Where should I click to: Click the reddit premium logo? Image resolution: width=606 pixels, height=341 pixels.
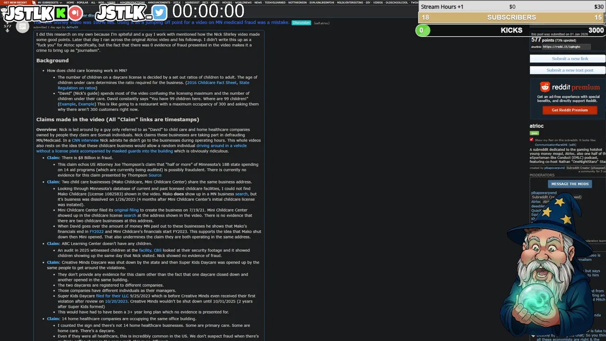[570, 87]
